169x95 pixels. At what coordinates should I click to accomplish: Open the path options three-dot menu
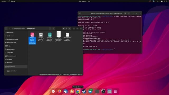(50, 28)
